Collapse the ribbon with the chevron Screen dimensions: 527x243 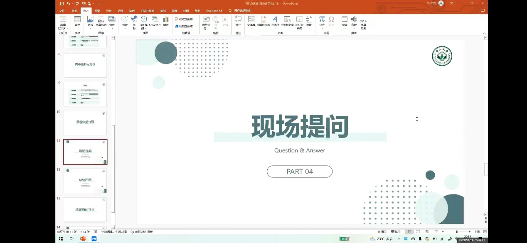(484, 33)
